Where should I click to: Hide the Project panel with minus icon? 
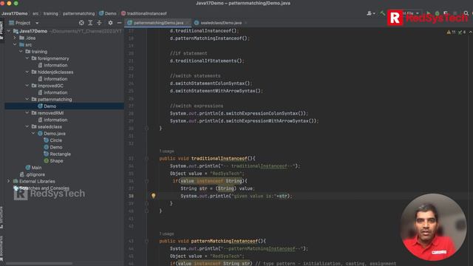119,23
